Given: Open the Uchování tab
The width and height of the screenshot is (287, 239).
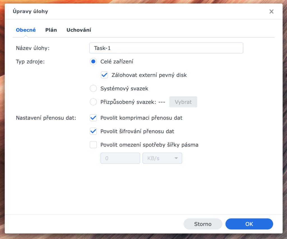Looking at the screenshot, I should (x=79, y=30).
